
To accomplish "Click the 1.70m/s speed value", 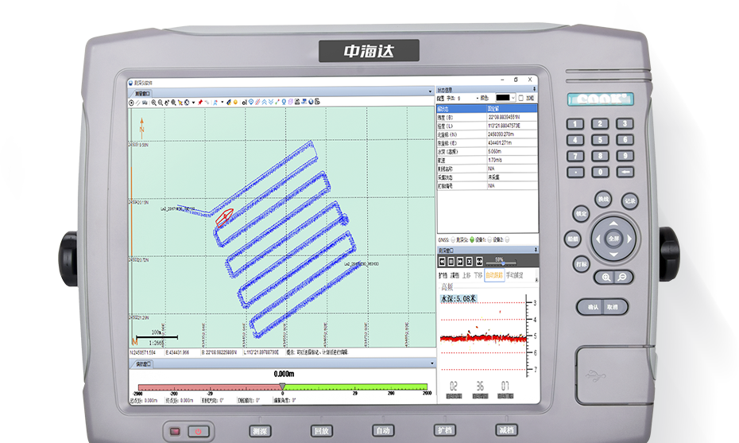I will [x=495, y=160].
